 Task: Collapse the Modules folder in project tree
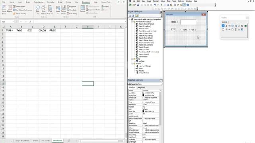132,64
